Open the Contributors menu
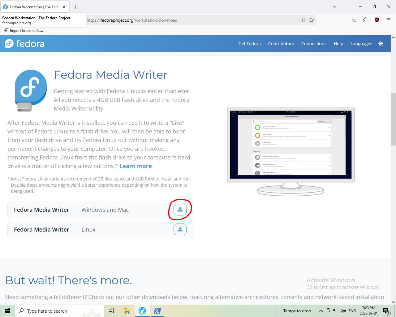 [281, 44]
